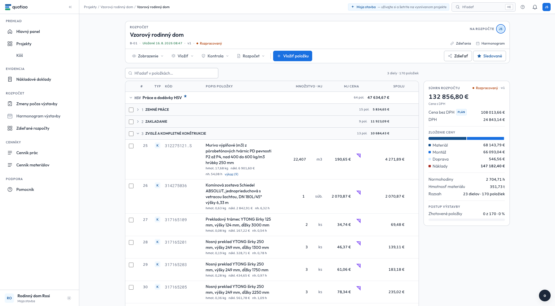Open Rozpočet toolbar dropdown
The image size is (555, 306).
(x=251, y=56)
